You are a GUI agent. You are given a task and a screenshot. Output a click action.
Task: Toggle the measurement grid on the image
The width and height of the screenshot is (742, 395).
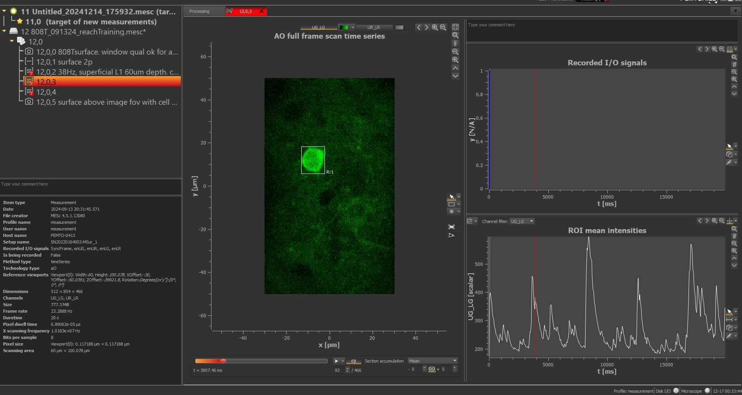pyautogui.click(x=455, y=43)
